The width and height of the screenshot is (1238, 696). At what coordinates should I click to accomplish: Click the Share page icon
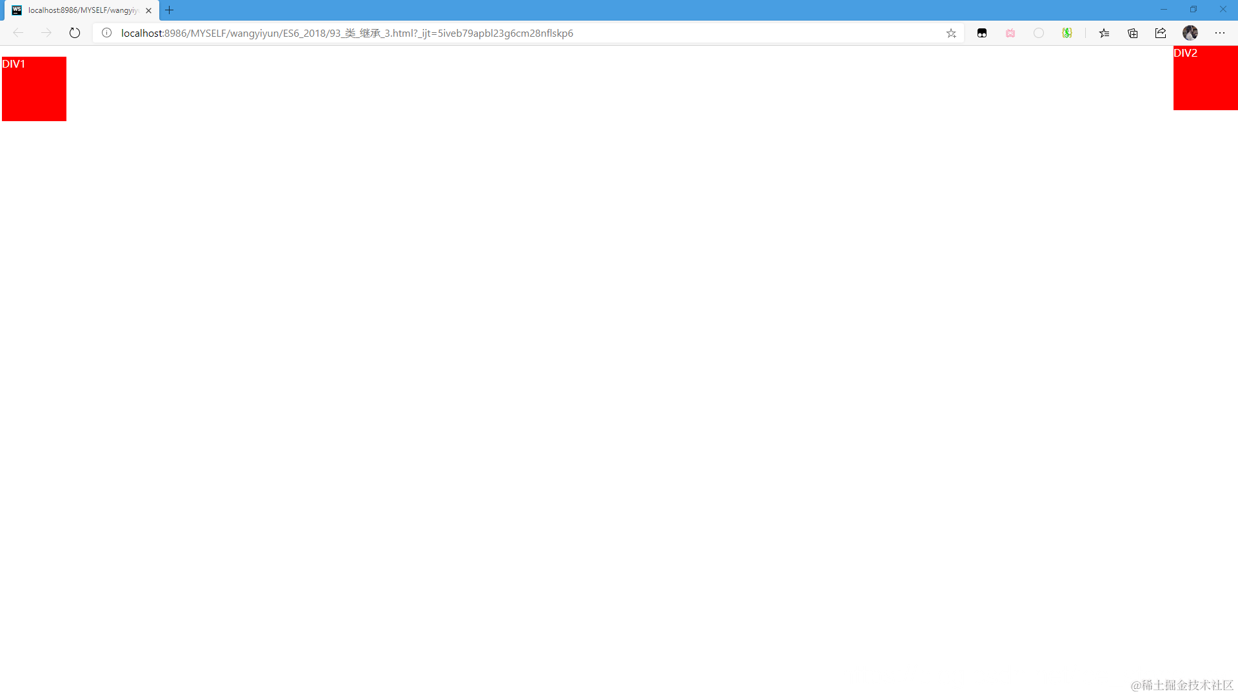point(1161,33)
